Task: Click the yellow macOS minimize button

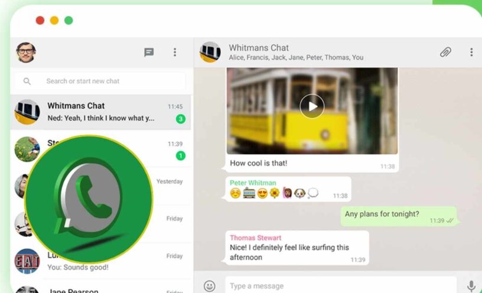Action: [x=54, y=20]
